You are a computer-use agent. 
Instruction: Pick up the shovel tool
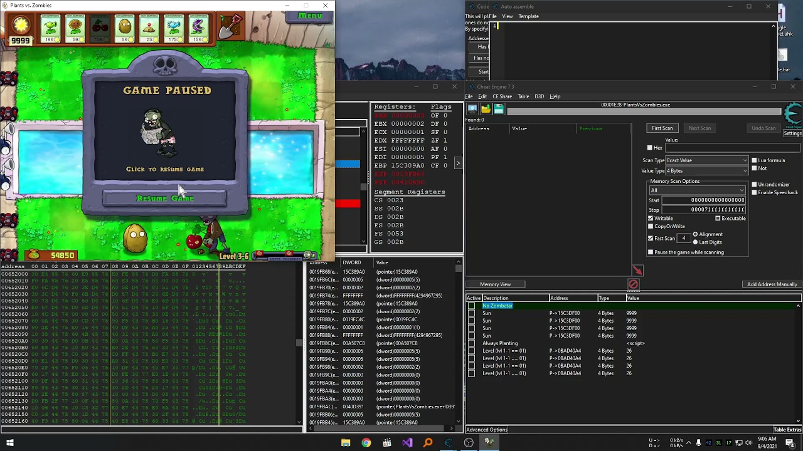(x=230, y=28)
